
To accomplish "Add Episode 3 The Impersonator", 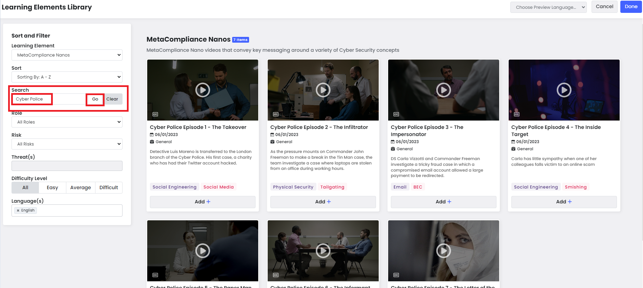I will (x=444, y=202).
